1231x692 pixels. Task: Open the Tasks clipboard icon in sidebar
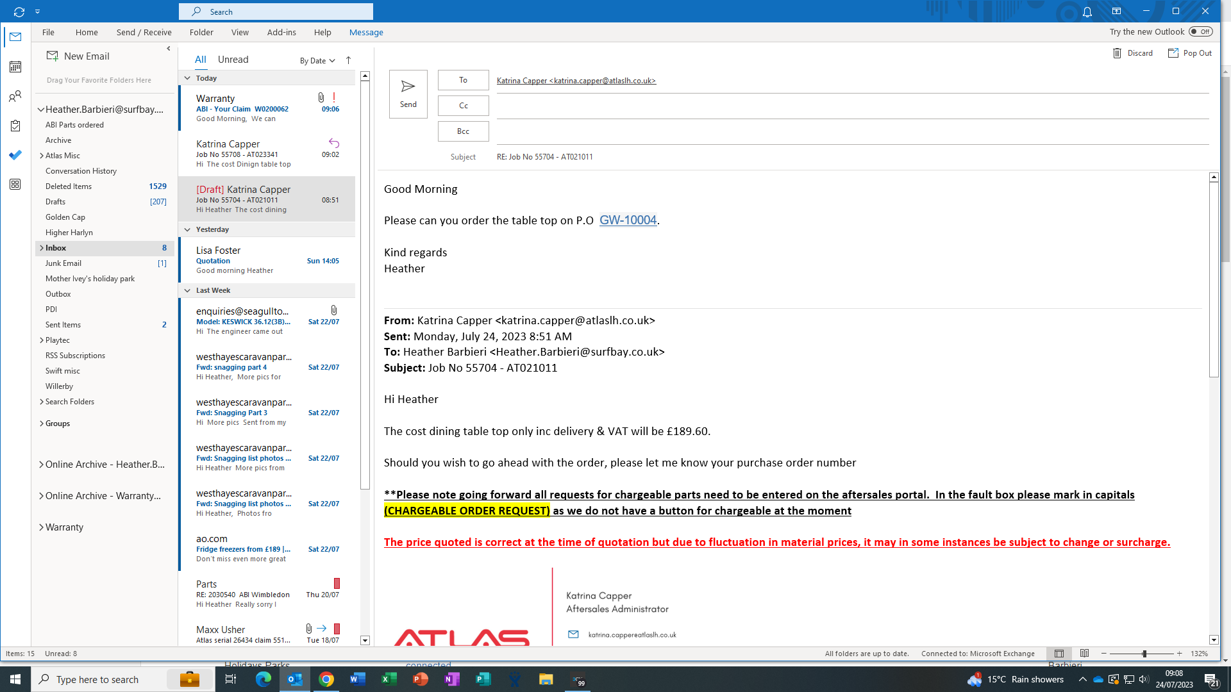[x=15, y=126]
